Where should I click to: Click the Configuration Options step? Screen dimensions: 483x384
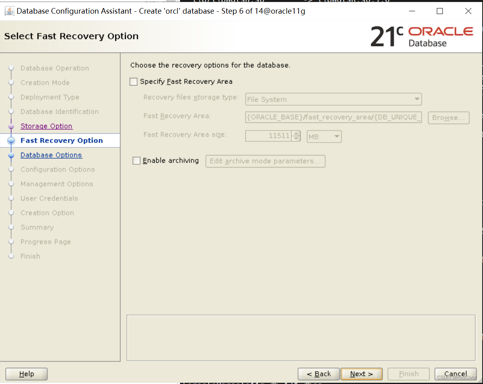click(x=58, y=170)
